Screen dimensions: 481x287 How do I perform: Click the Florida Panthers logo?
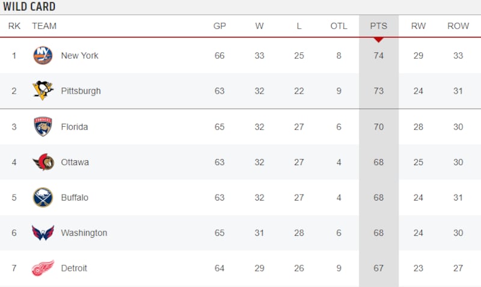[43, 127]
